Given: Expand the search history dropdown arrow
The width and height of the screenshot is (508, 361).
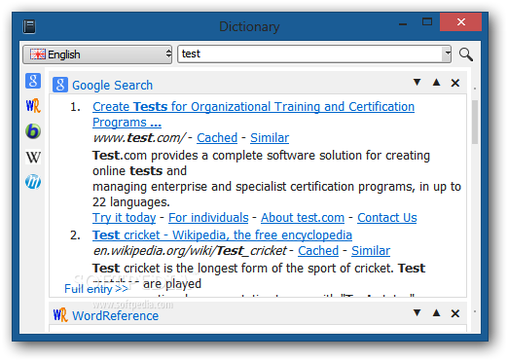Looking at the screenshot, I should click(448, 54).
